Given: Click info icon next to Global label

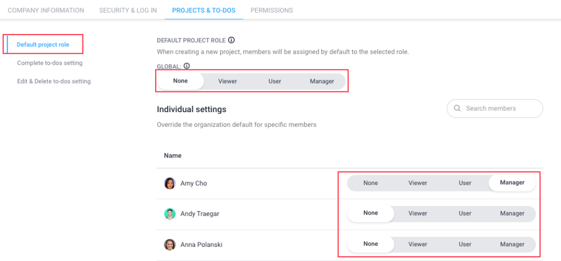Looking at the screenshot, I should (x=186, y=66).
